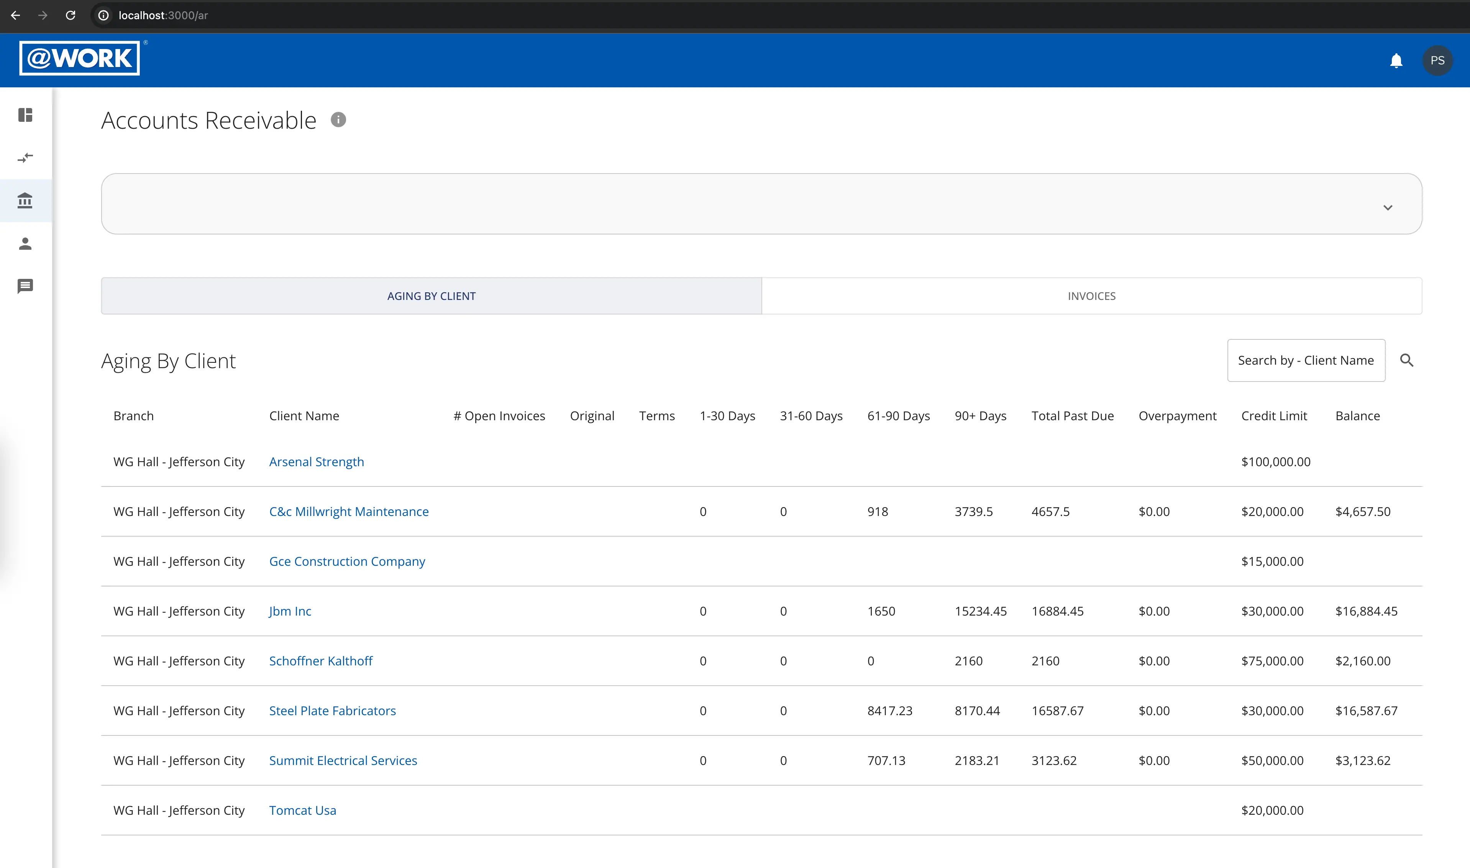The height and width of the screenshot is (868, 1470).
Task: Click the site info icon in address bar
Action: tap(103, 15)
